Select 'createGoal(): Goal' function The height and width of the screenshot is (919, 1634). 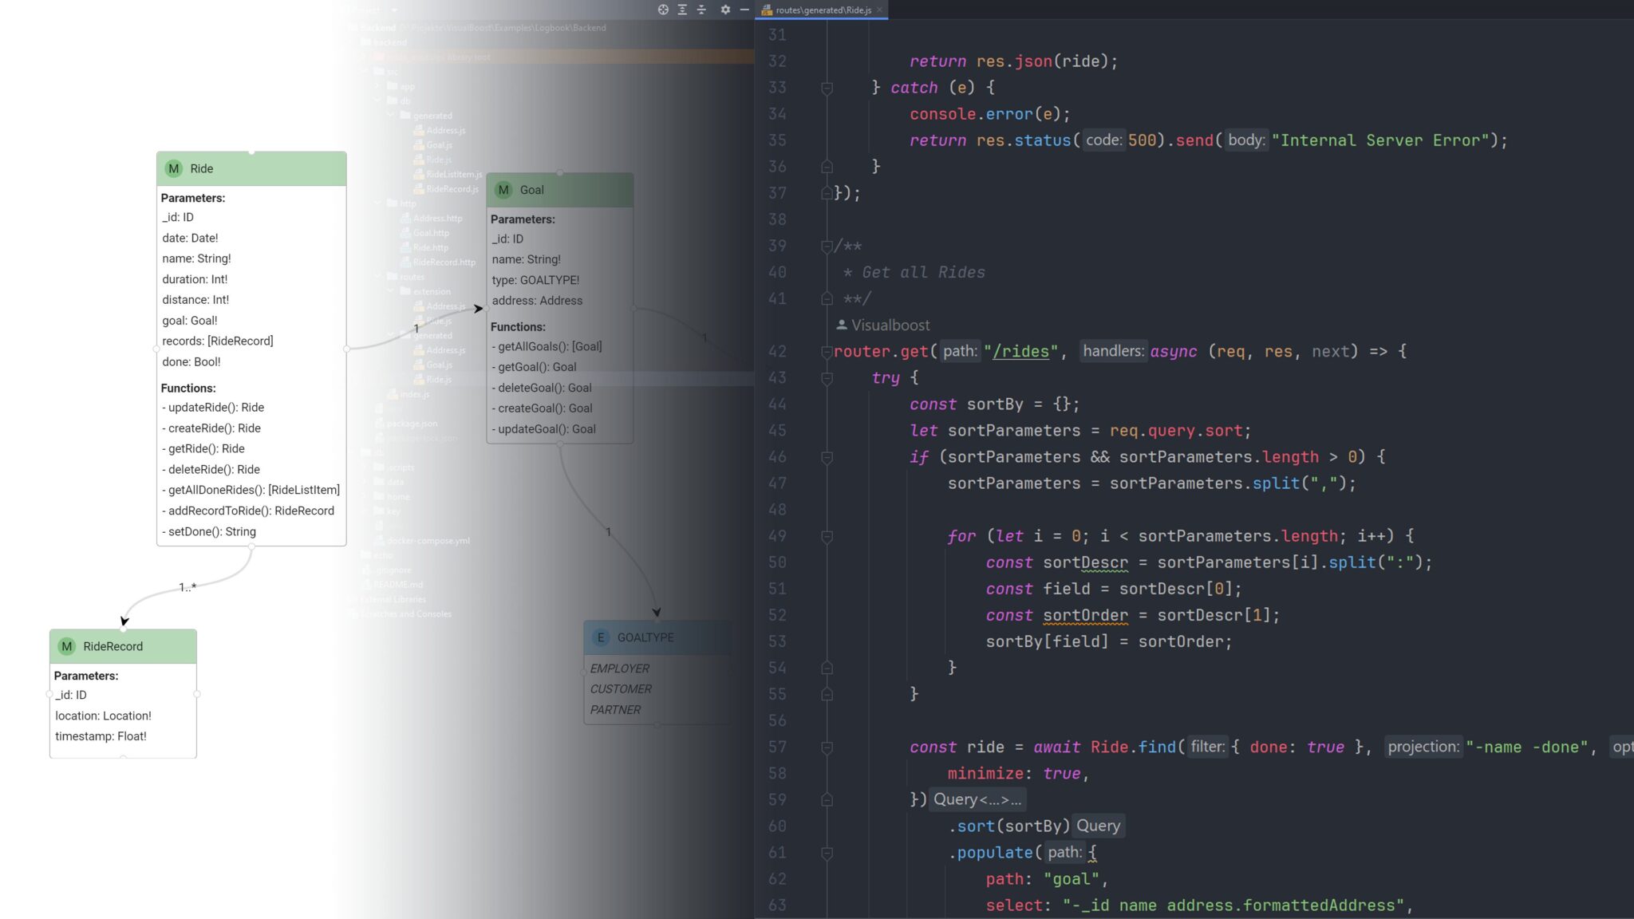pos(542,408)
